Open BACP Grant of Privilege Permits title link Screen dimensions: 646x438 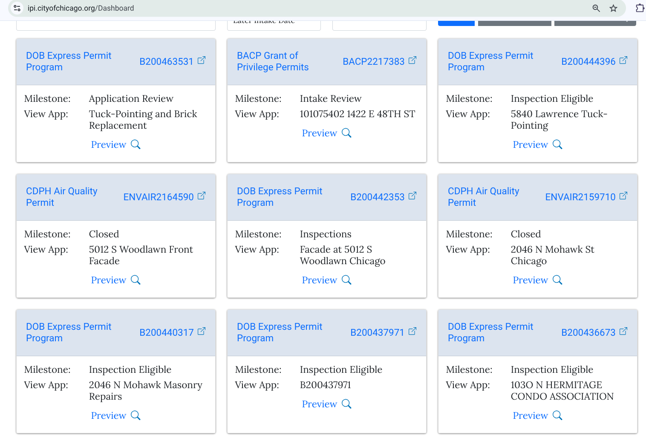pos(273,61)
